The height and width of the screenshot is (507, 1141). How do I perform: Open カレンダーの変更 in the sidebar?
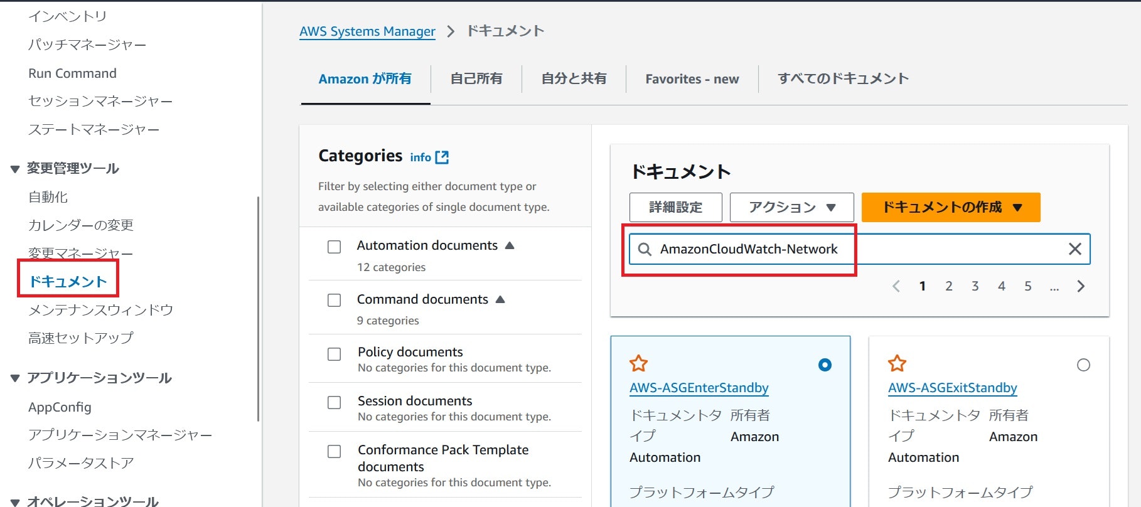[80, 225]
